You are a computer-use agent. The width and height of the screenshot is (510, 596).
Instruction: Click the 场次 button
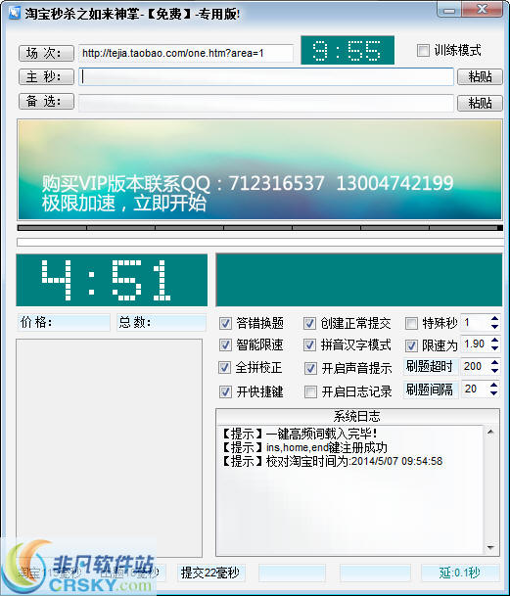pyautogui.click(x=46, y=53)
